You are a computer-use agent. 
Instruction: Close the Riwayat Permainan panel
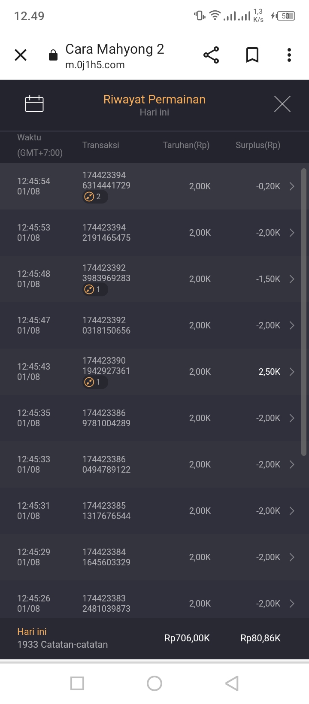[x=282, y=104]
